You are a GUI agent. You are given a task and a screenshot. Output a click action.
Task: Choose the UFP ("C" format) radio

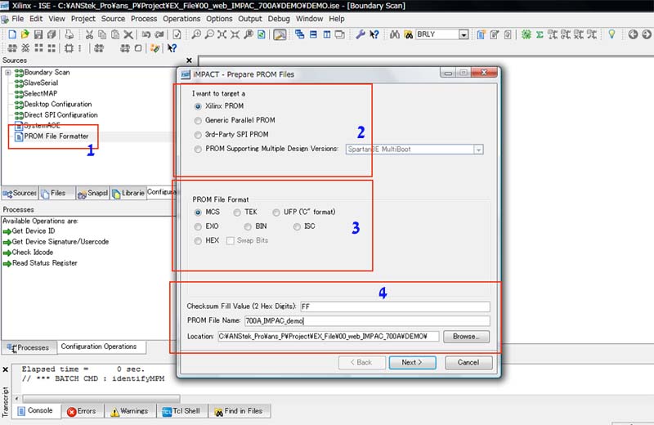click(x=276, y=212)
